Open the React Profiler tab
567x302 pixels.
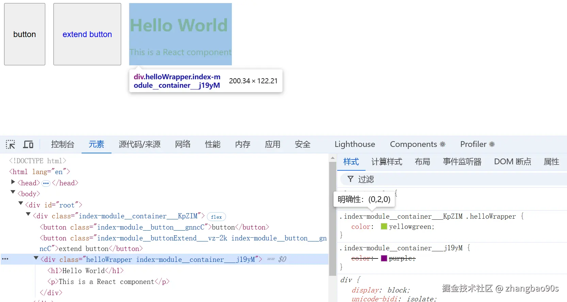[x=477, y=144]
